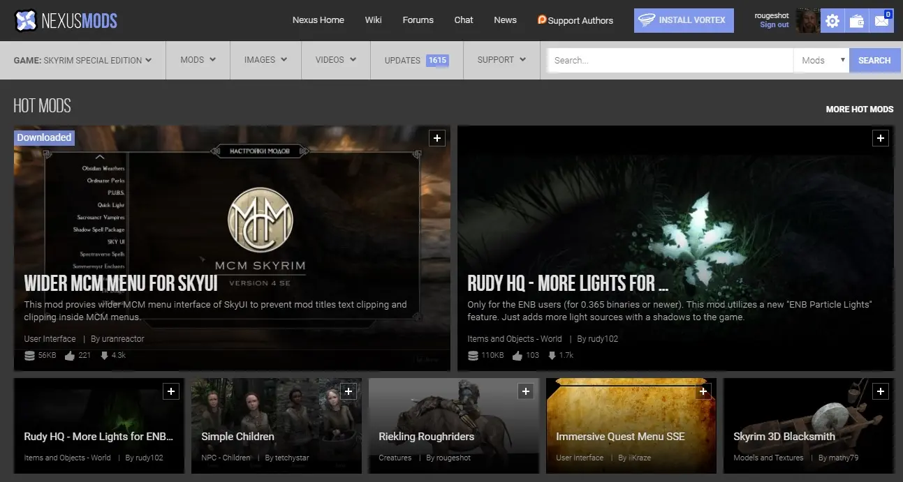Open Creatures category link
903x482 pixels.
click(x=395, y=458)
